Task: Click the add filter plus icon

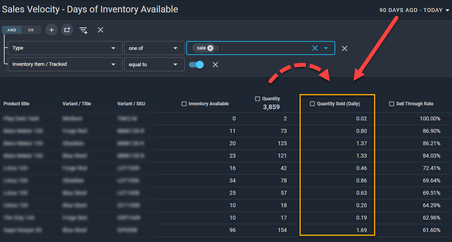Action: click(x=52, y=30)
